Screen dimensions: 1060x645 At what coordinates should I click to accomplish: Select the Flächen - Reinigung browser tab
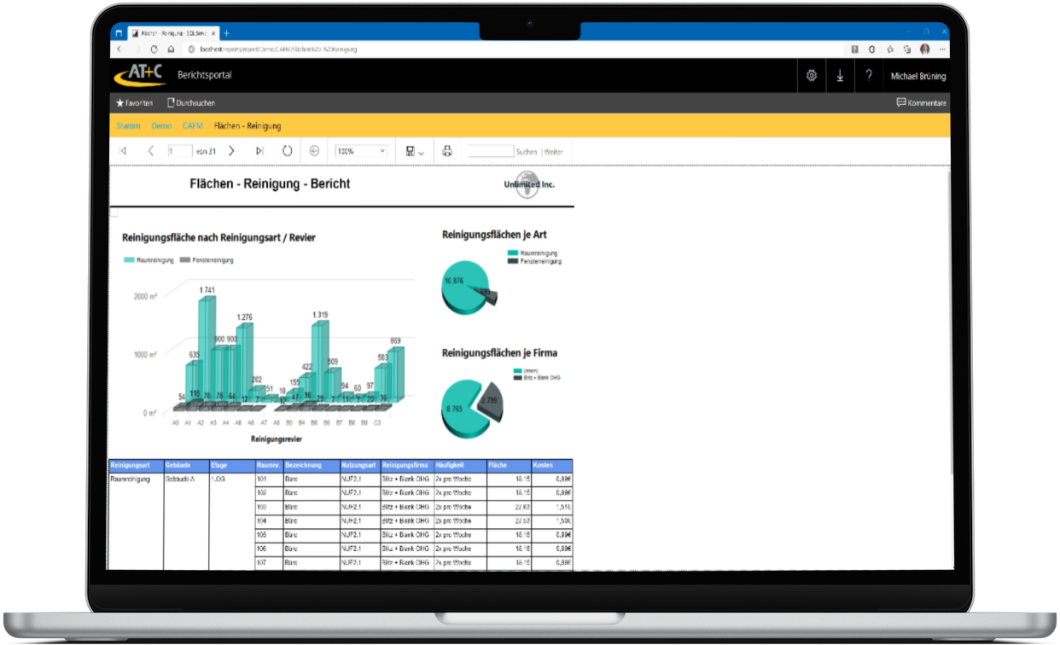point(173,33)
